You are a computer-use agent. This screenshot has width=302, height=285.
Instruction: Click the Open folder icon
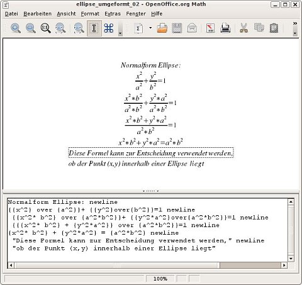point(162,28)
